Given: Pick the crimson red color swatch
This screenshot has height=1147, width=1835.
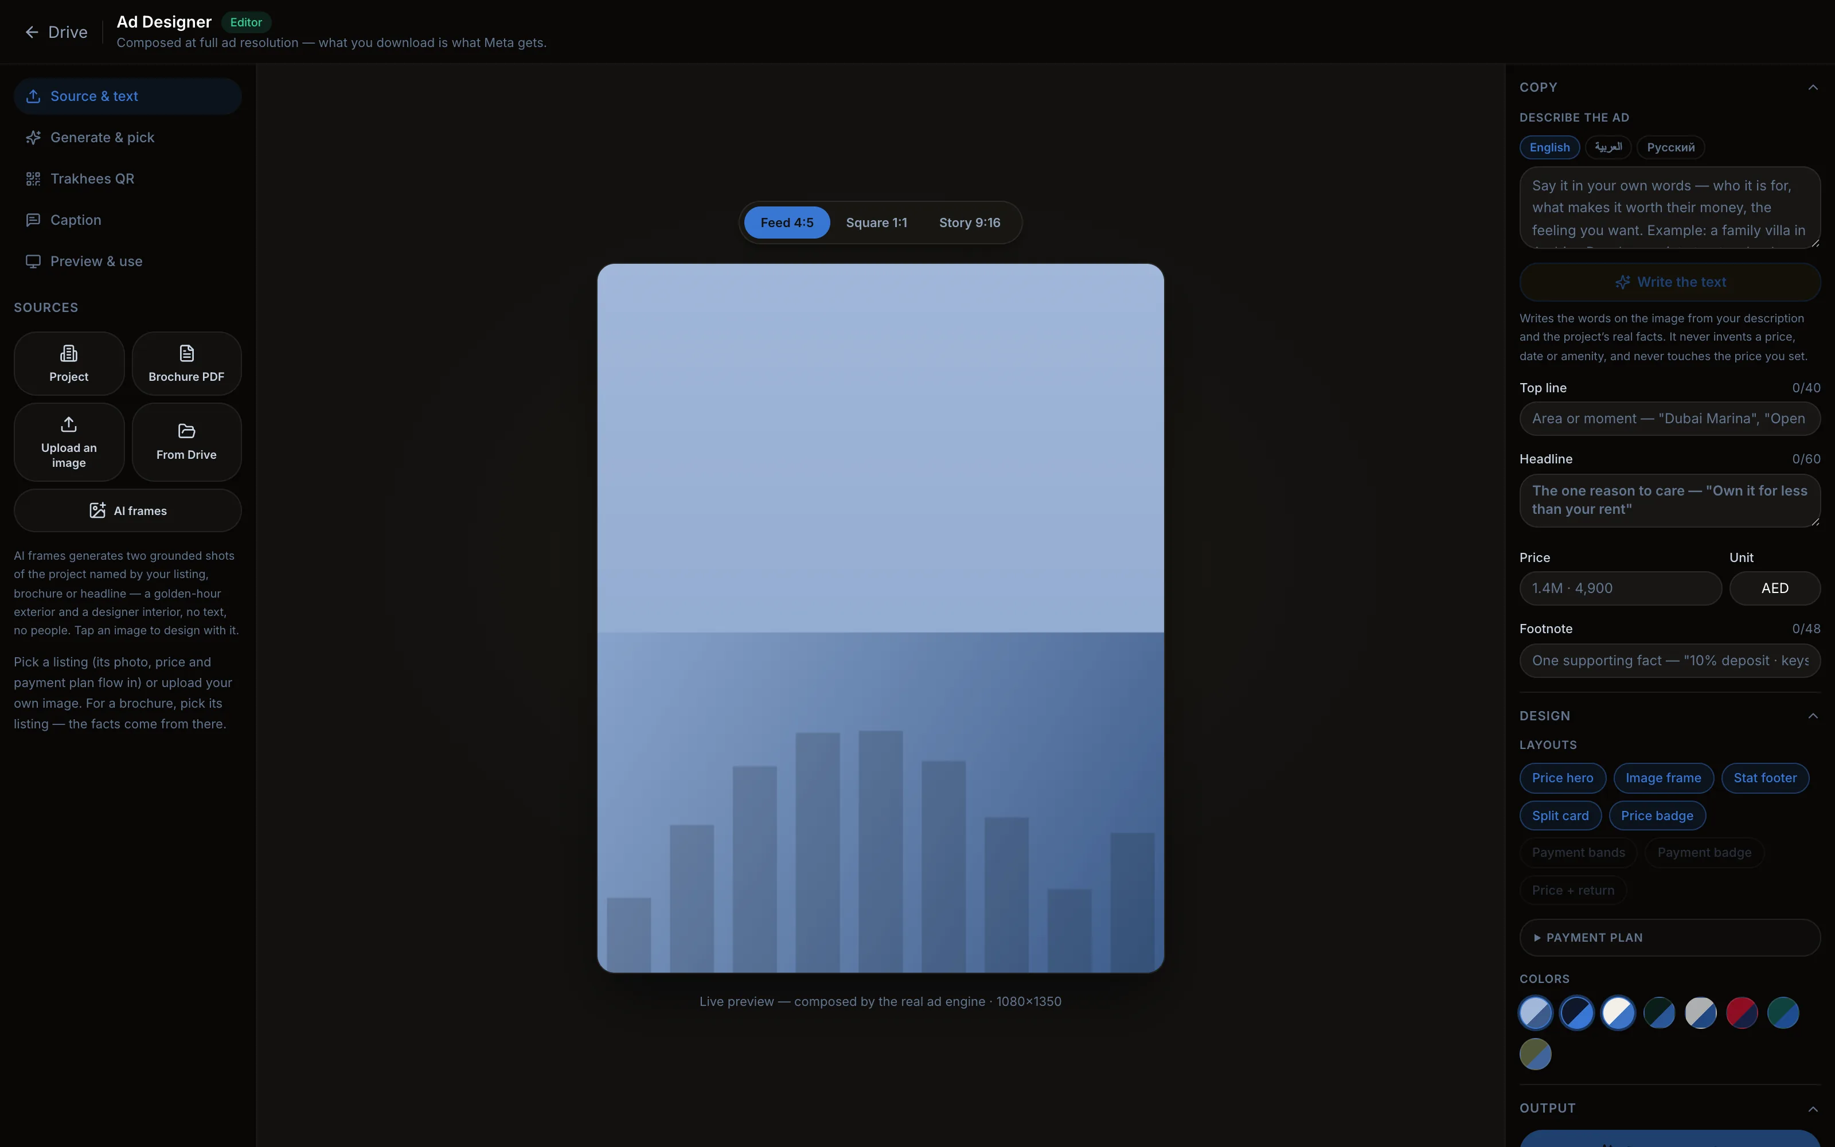Looking at the screenshot, I should tap(1742, 1013).
